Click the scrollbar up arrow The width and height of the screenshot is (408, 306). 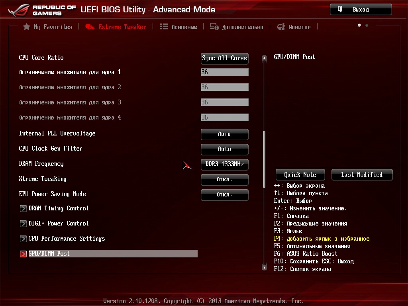click(x=264, y=58)
